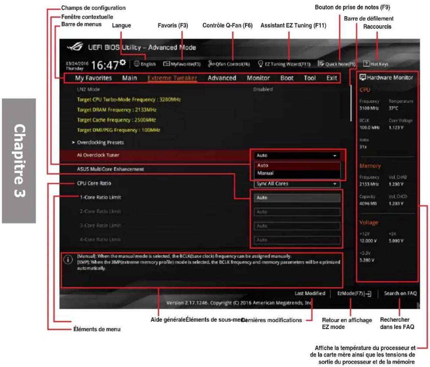Choose Auto in the Ai Overclock Tuner list

tap(297, 165)
